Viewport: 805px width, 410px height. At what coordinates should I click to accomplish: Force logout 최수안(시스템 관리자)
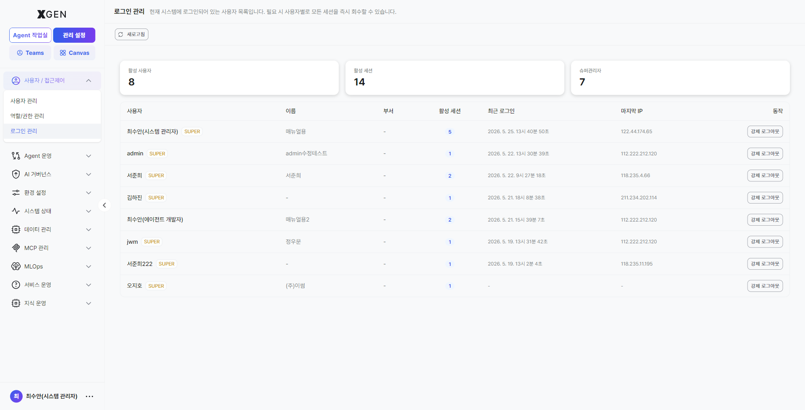[765, 132]
